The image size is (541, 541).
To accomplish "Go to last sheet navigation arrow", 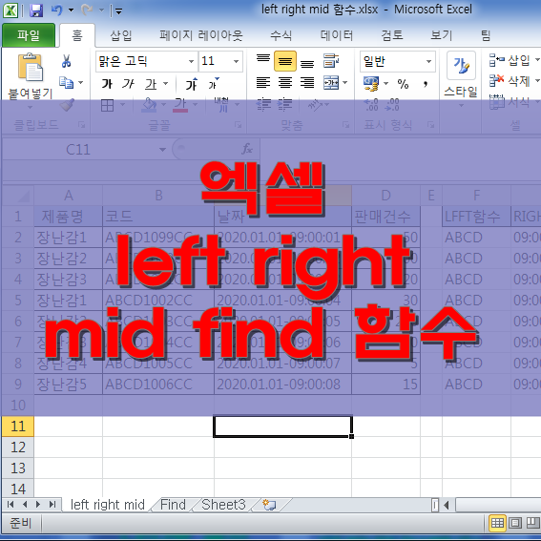I will (x=52, y=505).
